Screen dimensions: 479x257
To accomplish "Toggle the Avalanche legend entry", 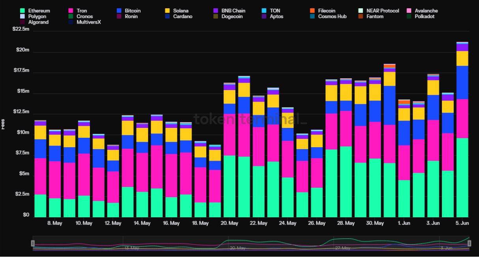I will 422,11.
